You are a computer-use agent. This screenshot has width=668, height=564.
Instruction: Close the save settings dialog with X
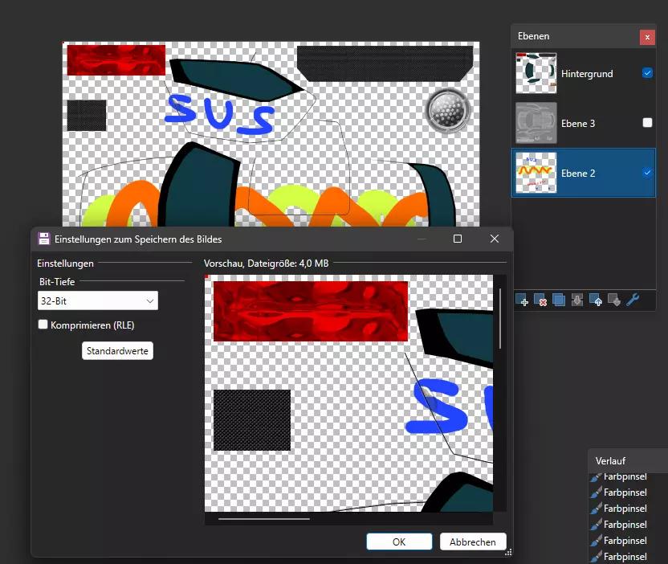point(495,239)
